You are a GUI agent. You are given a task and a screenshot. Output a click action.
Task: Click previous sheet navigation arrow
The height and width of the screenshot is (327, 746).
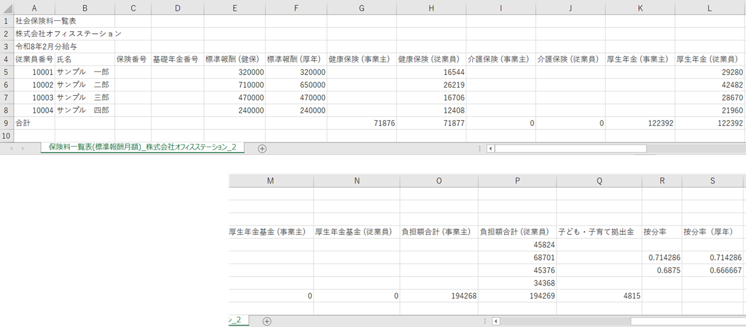(x=12, y=148)
